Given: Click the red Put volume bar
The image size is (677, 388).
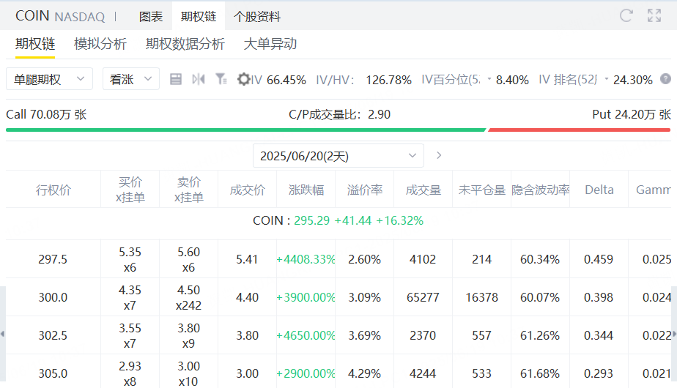Looking at the screenshot, I should coord(579,130).
